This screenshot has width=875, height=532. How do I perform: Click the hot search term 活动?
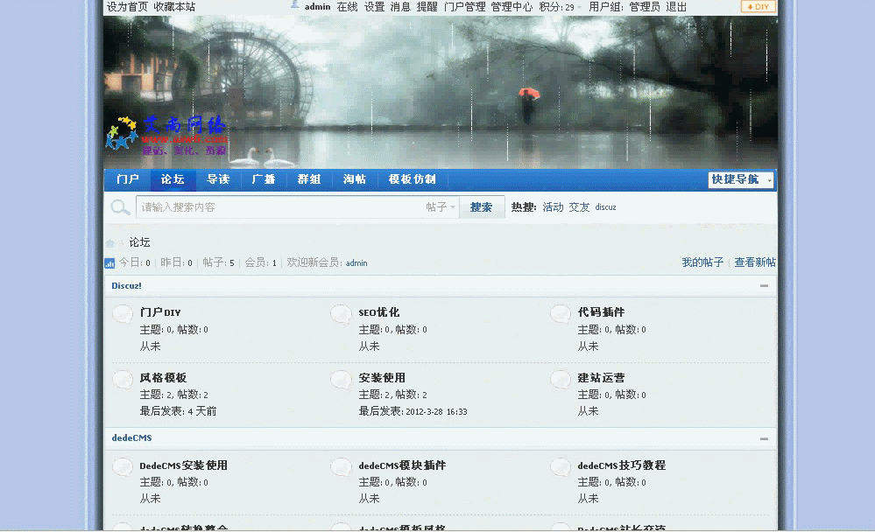553,207
